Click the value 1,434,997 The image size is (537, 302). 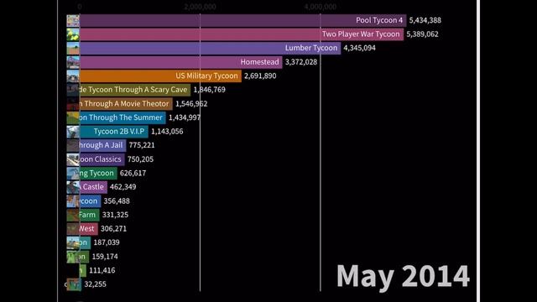click(x=185, y=117)
